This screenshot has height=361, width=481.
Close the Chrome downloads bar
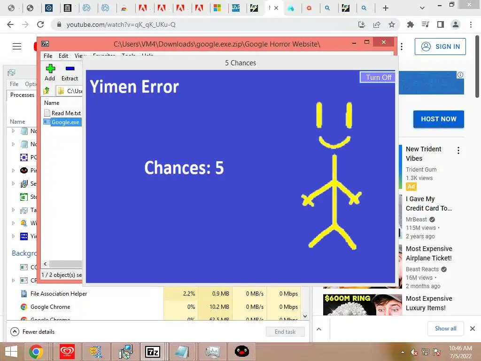tap(473, 329)
